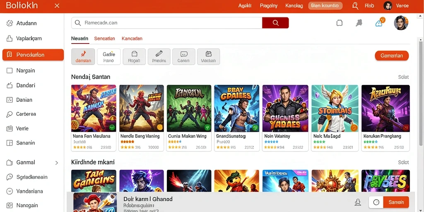Click the Cunia Makan Wing title text
424x212 pixels.
click(x=187, y=136)
